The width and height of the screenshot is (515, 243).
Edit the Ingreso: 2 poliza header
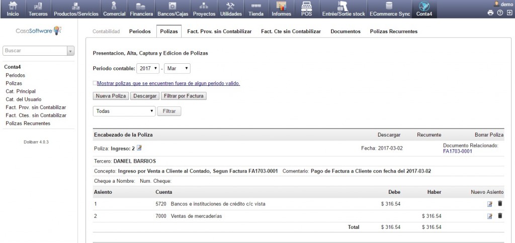(x=139, y=148)
